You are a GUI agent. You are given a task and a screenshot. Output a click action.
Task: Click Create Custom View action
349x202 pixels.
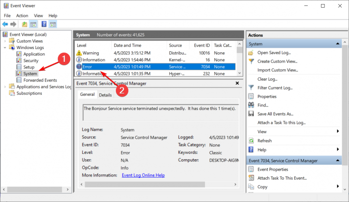(277, 61)
